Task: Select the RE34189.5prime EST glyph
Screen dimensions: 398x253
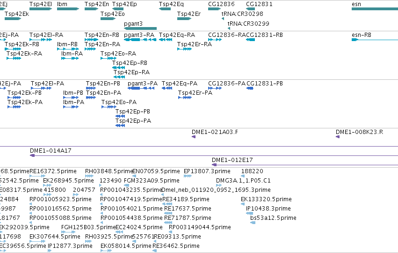Action: coord(167,204)
